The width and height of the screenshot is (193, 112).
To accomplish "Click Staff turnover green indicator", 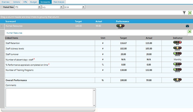I will [177, 54].
